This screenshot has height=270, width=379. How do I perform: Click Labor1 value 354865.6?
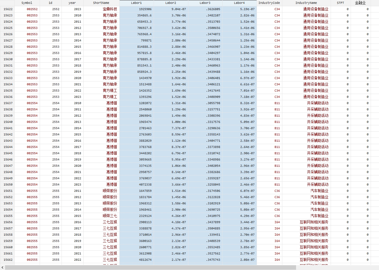point(144,16)
